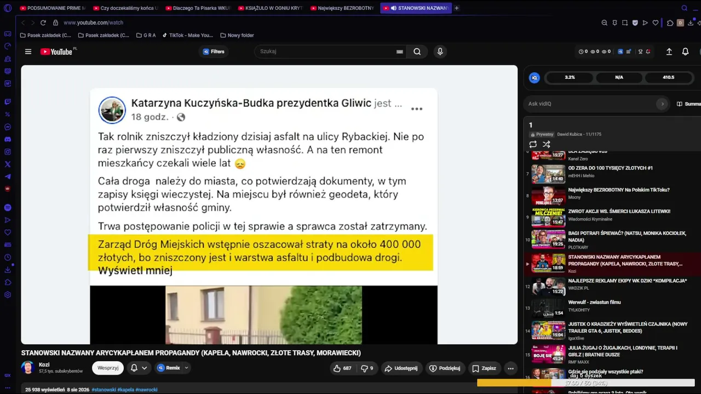The height and width of the screenshot is (394, 701).
Task: Run search with the magnifier button
Action: [417, 51]
